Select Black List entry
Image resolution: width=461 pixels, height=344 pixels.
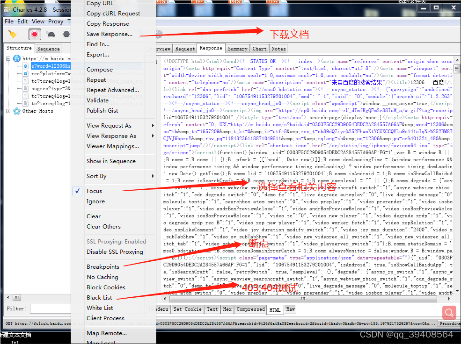(x=99, y=298)
